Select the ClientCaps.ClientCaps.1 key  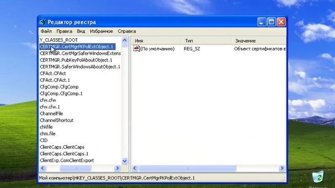[64, 154]
